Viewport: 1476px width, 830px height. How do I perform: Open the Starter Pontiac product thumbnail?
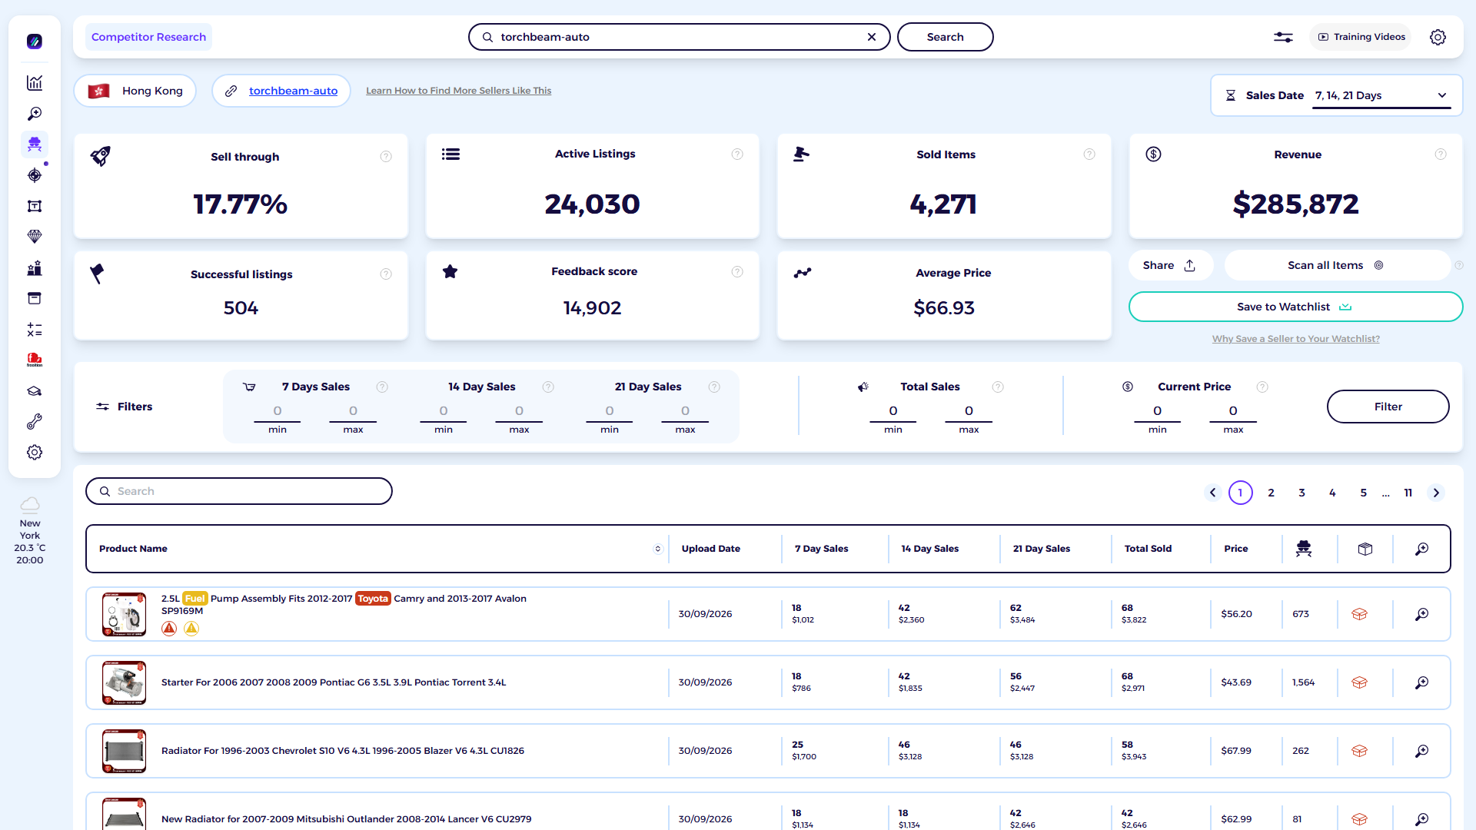click(124, 682)
